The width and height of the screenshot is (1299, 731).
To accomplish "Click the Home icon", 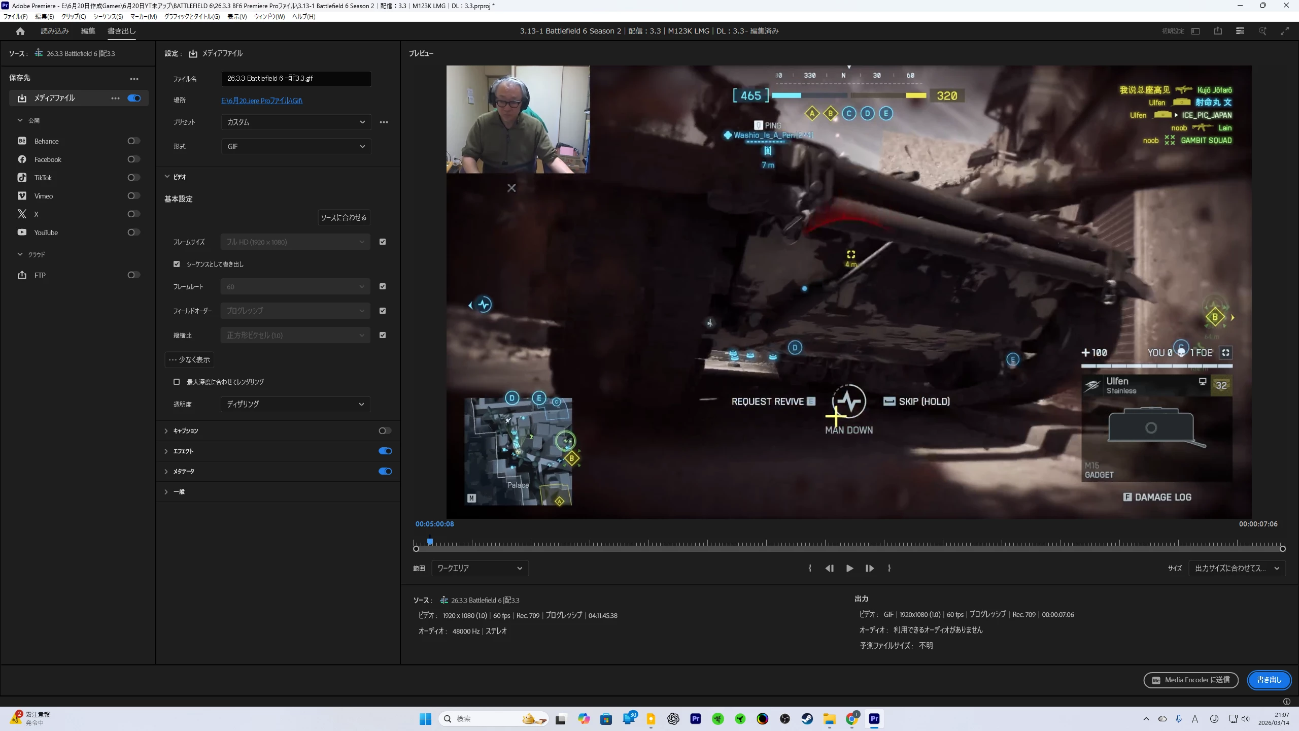I will 20,31.
